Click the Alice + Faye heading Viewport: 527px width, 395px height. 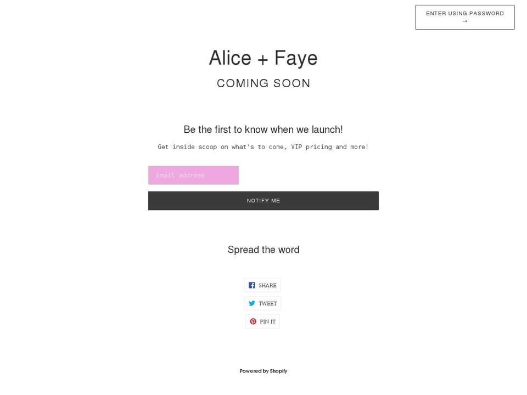point(263,58)
